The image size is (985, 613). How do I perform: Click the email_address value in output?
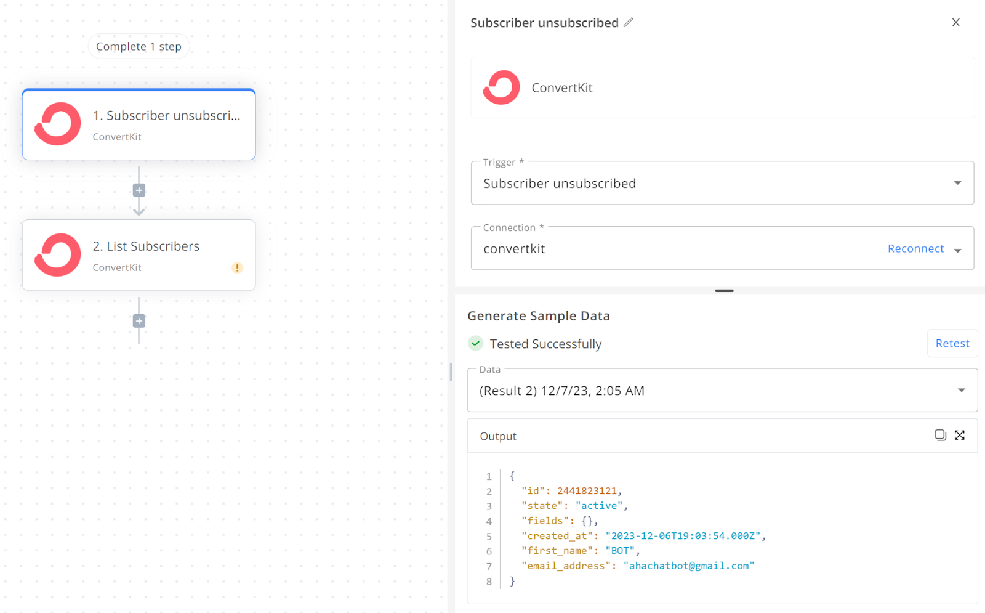[688, 566]
